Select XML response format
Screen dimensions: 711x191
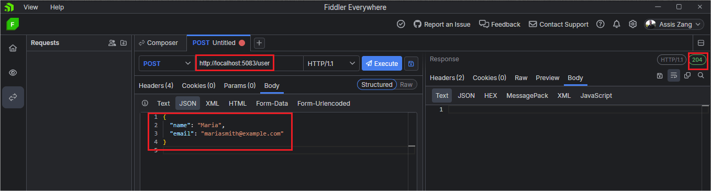tap(564, 95)
